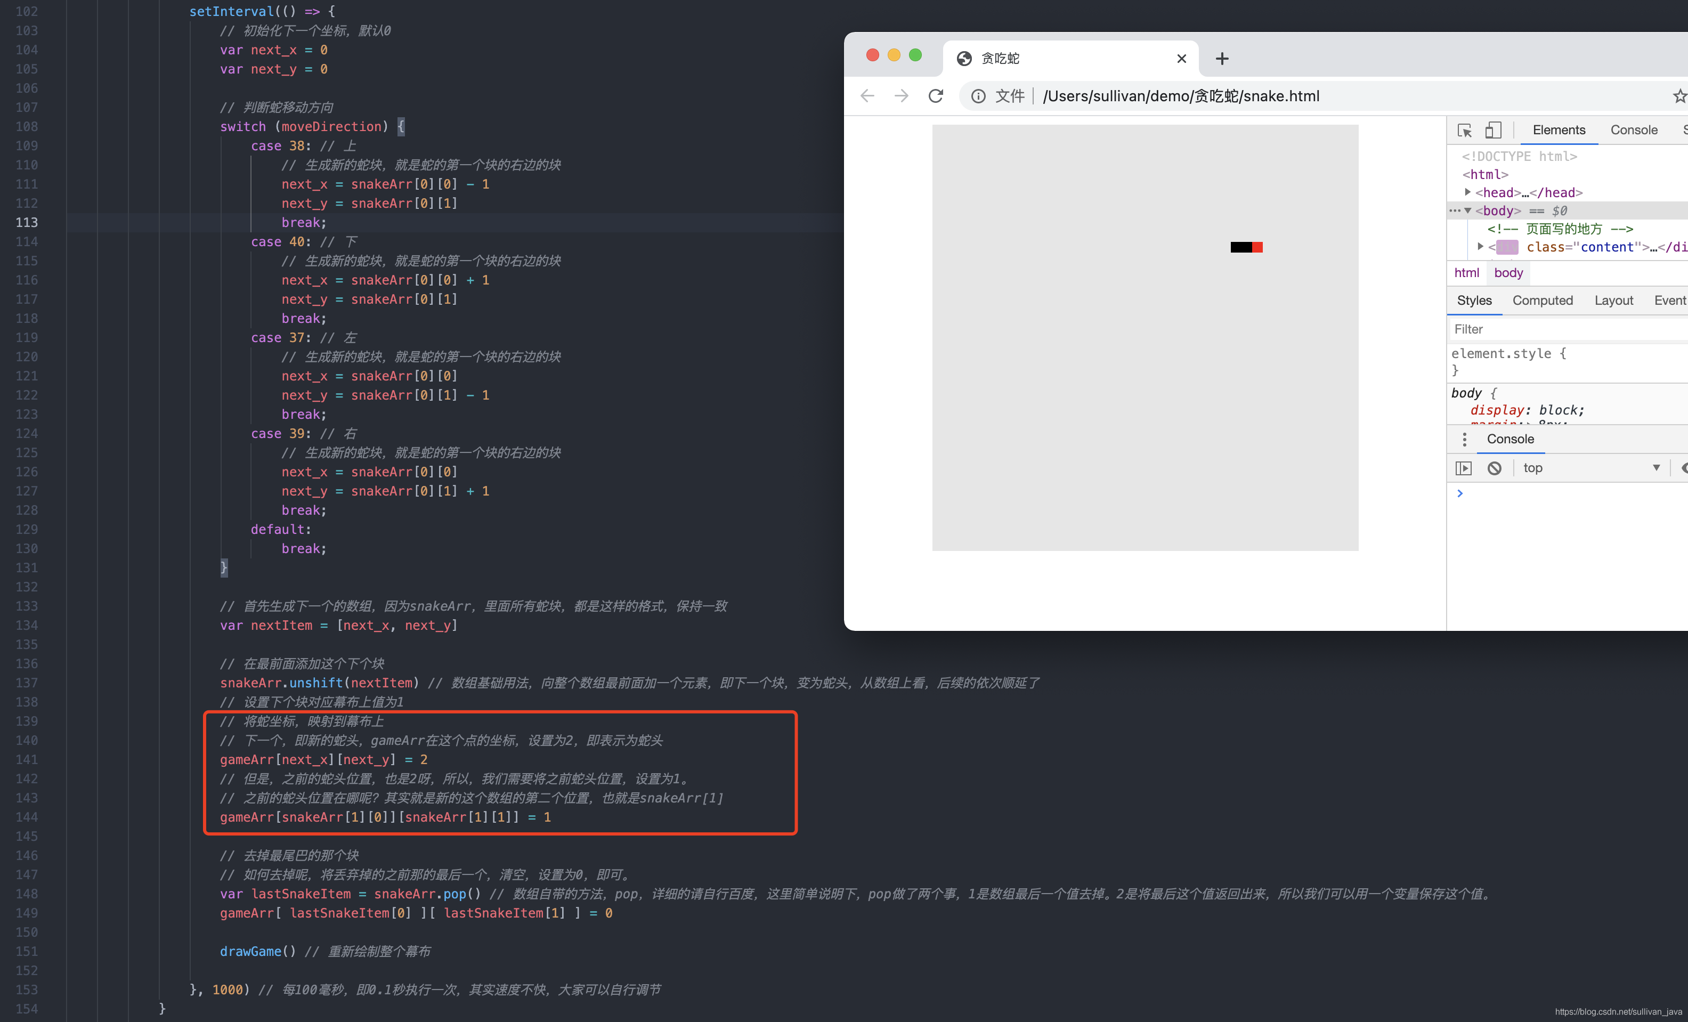
Task: Open the Styles pane tab
Action: pos(1474,301)
